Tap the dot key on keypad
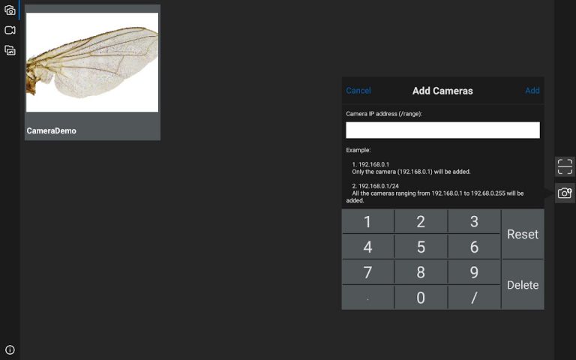Viewport: 576px width, 360px height. coord(367,298)
